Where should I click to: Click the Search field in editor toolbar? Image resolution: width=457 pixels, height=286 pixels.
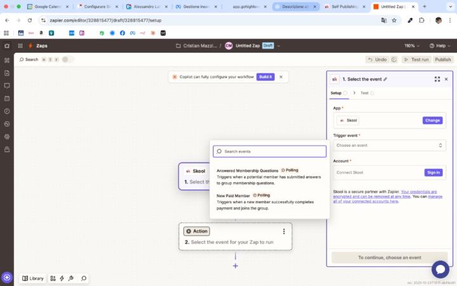tap(29, 60)
